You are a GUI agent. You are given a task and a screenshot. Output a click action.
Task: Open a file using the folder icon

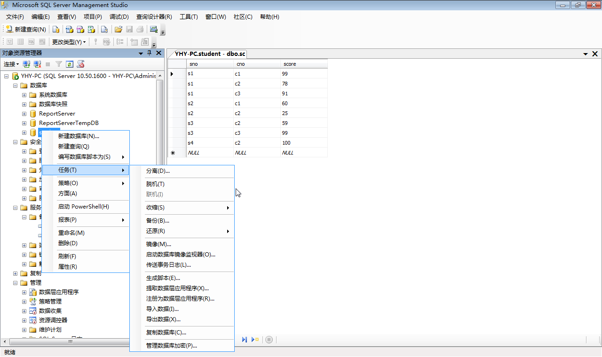pyautogui.click(x=119, y=29)
